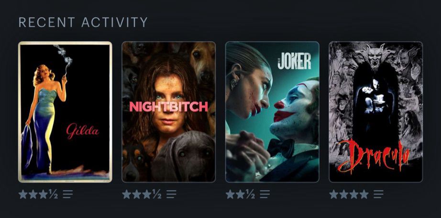Select the fourth star under Dracula
The width and height of the screenshot is (441, 218).
pyautogui.click(x=364, y=194)
